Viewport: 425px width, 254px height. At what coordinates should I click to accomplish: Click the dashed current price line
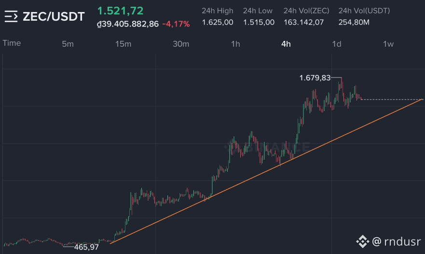point(392,100)
